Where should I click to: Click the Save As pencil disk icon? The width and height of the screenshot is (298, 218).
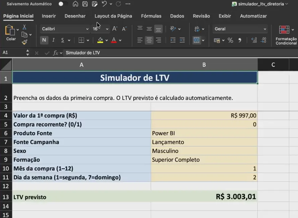pyautogui.click(x=95, y=4)
